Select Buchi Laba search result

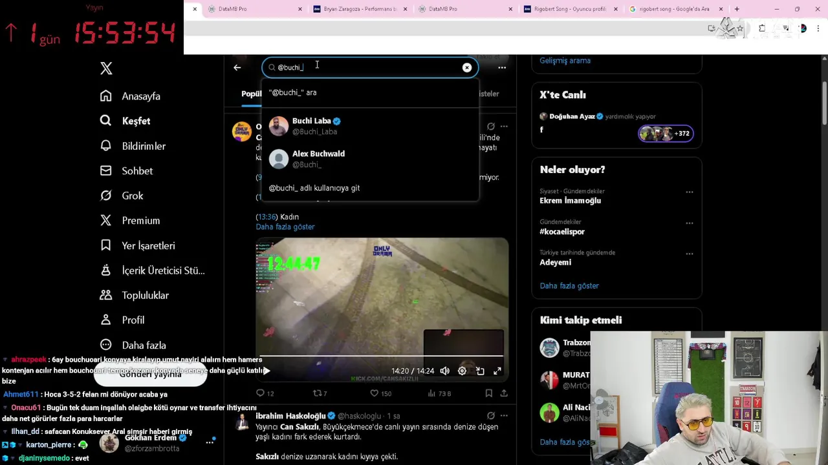[x=370, y=126]
